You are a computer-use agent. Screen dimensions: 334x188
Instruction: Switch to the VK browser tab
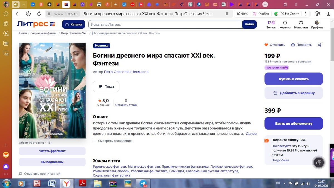tap(33, 4)
